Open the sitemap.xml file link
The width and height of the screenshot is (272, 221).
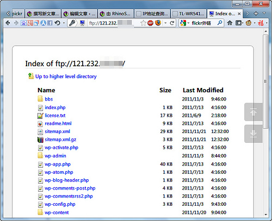click(57, 131)
